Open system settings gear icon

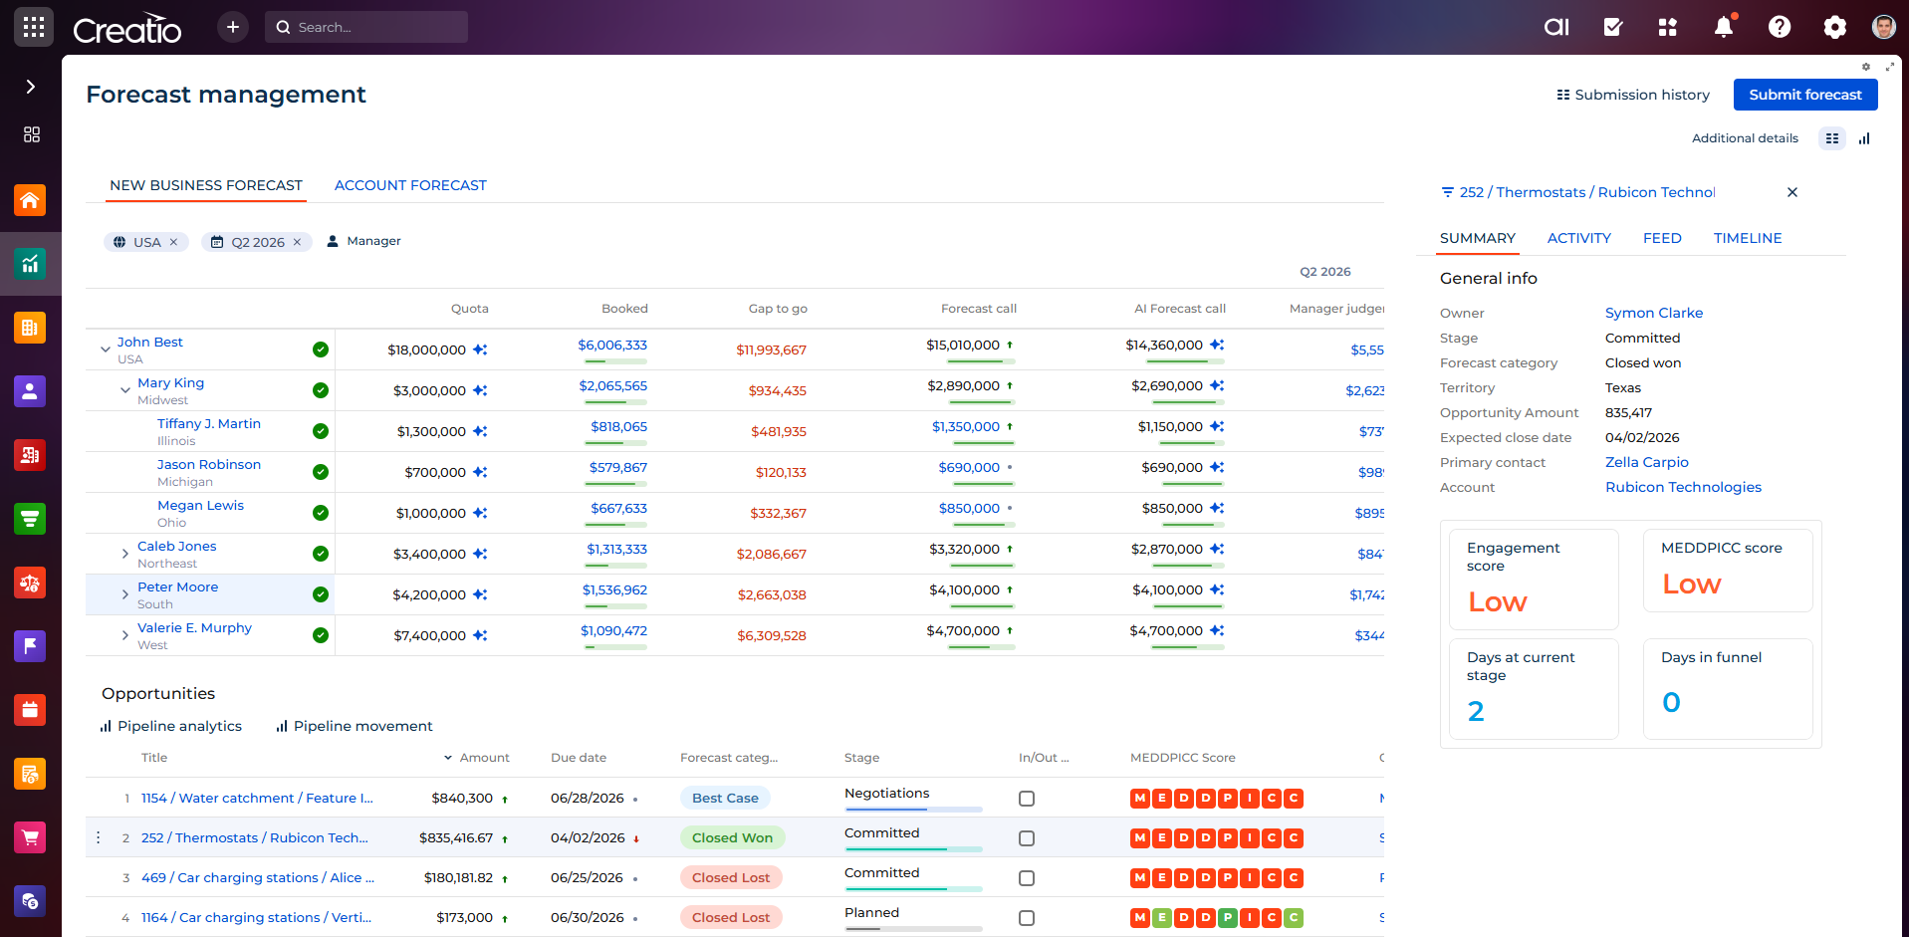click(x=1834, y=27)
